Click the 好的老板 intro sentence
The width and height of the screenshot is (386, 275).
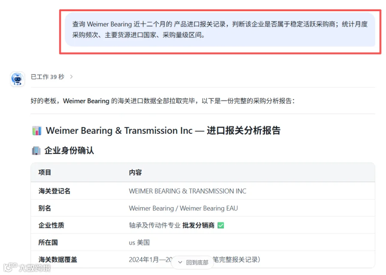(163, 101)
